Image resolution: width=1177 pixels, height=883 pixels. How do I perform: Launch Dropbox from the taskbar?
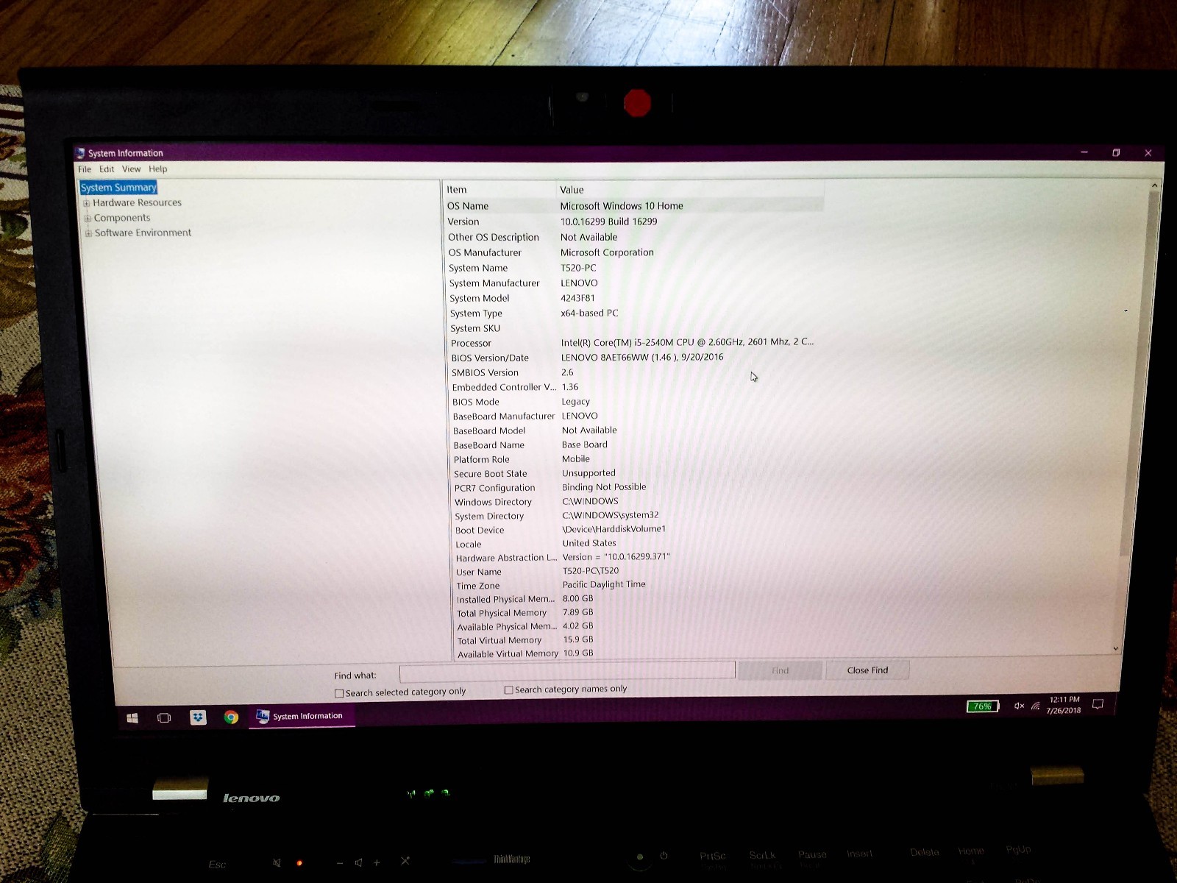click(x=198, y=717)
